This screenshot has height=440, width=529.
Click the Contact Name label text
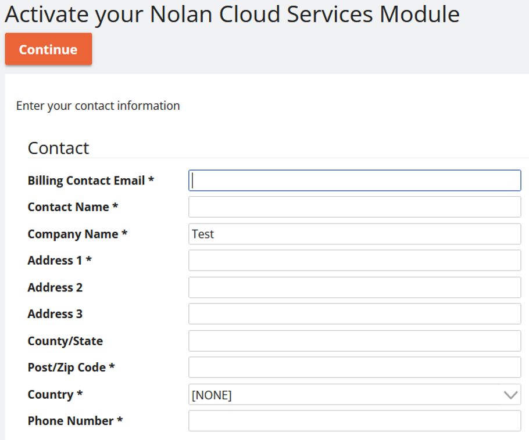(x=73, y=207)
